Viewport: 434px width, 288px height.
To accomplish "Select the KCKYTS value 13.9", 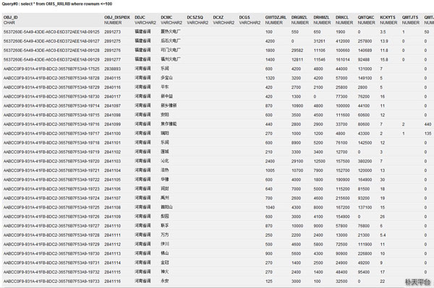I will (x=384, y=41).
